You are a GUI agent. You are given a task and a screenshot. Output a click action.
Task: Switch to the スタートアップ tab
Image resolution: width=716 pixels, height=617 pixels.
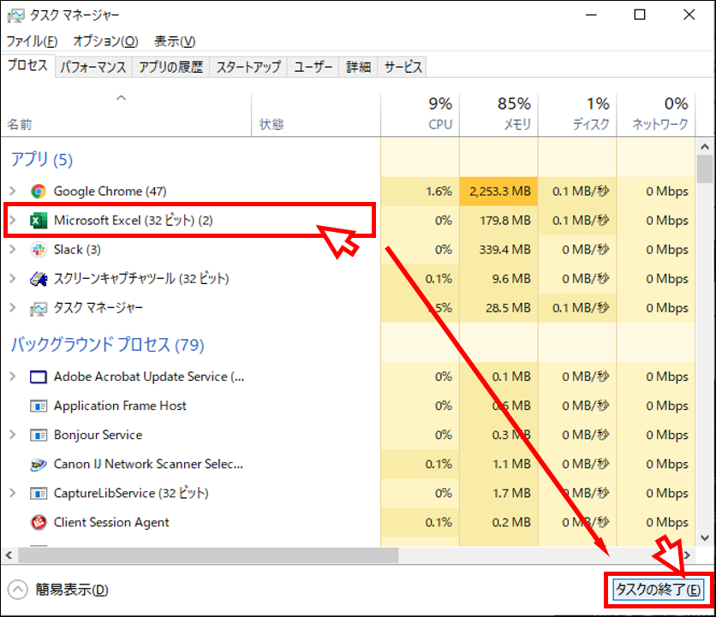click(248, 67)
